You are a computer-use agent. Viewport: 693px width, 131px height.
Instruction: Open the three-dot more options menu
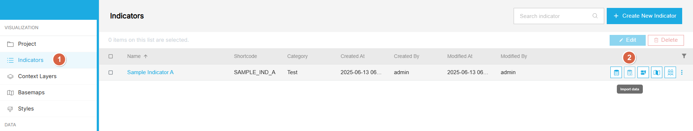point(682,73)
